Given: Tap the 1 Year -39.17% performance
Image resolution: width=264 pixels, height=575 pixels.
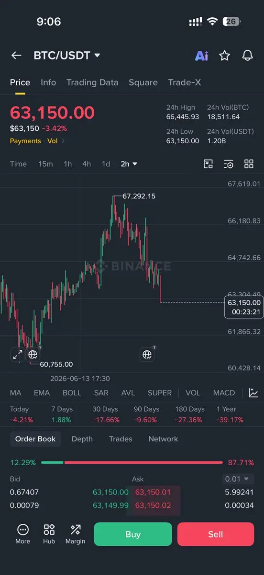Looking at the screenshot, I should coord(230,414).
